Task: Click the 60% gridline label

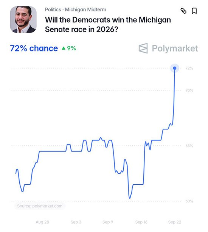Action: [189, 201]
